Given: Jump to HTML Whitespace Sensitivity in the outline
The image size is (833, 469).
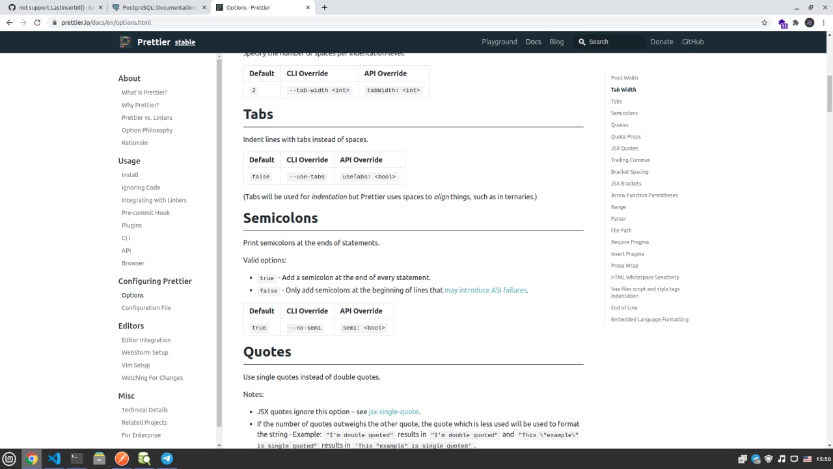Looking at the screenshot, I should click(645, 277).
